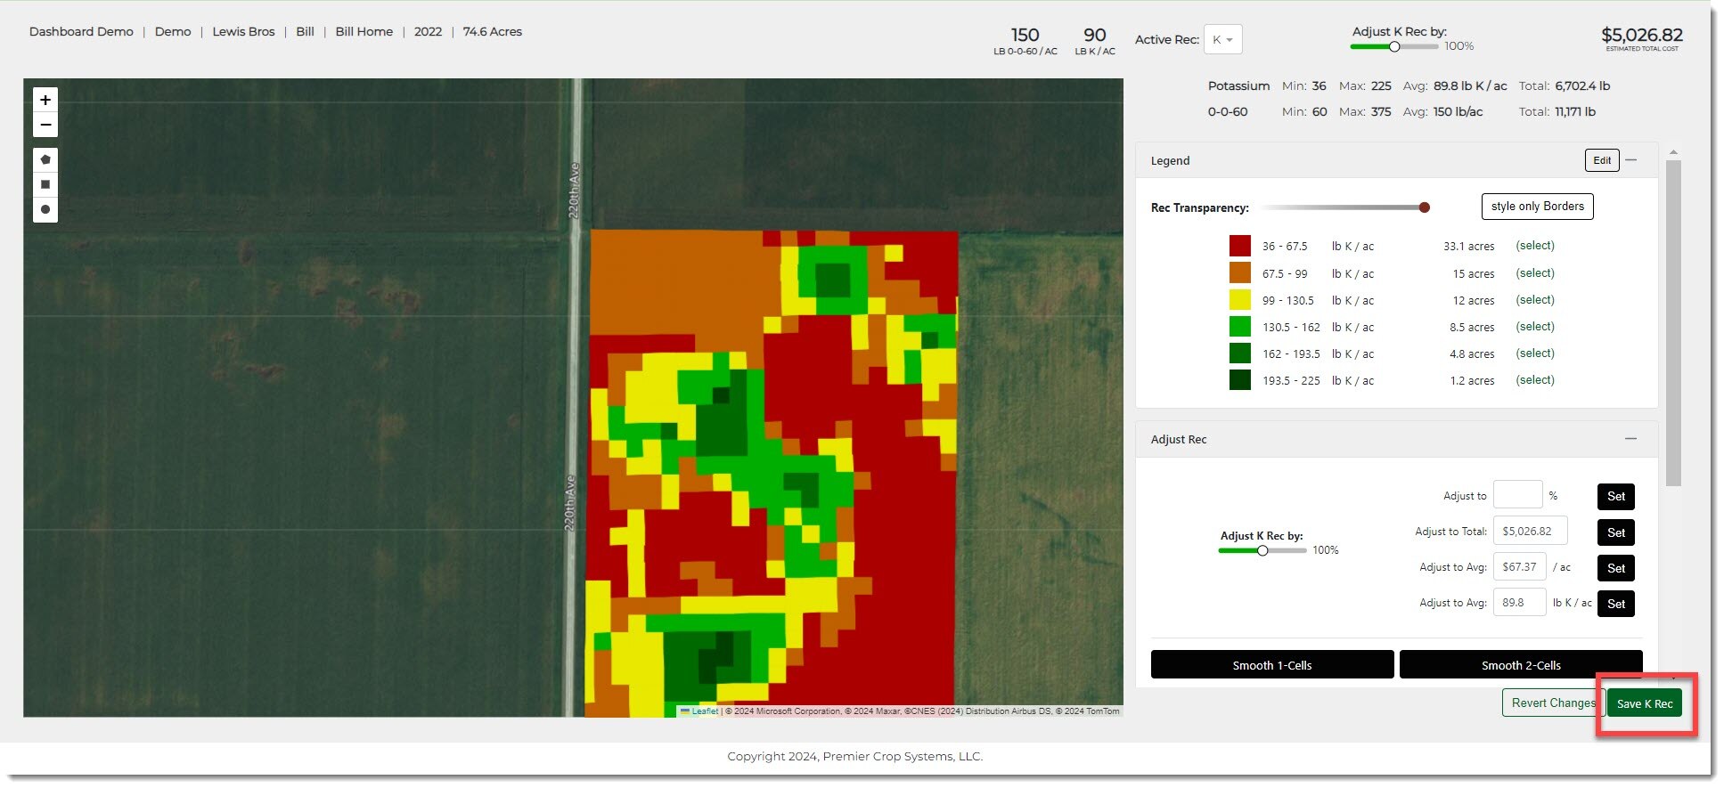1724x788 pixels.
Task: Click the dark red 36 - 67.5 swatch
Action: pos(1239,247)
